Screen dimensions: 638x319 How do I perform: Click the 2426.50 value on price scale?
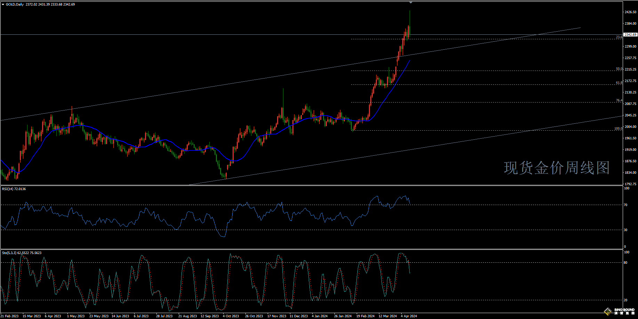tap(630, 12)
